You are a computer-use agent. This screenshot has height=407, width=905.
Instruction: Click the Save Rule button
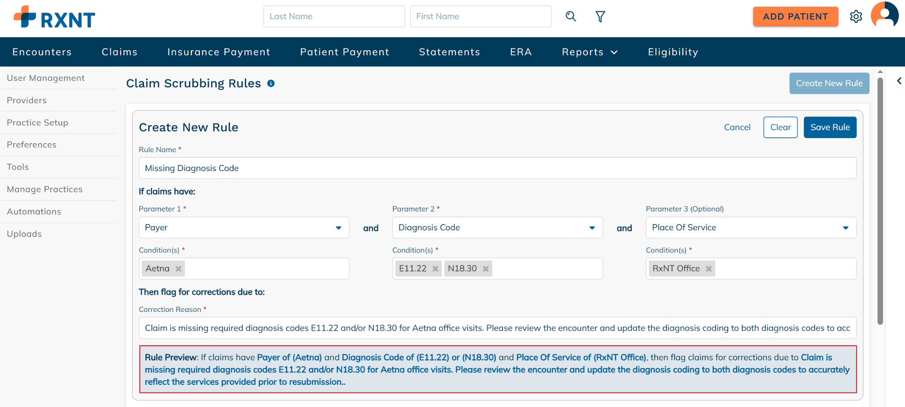click(830, 127)
